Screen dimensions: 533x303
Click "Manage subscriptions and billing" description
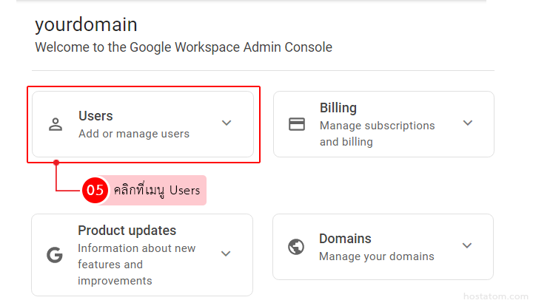(x=377, y=134)
